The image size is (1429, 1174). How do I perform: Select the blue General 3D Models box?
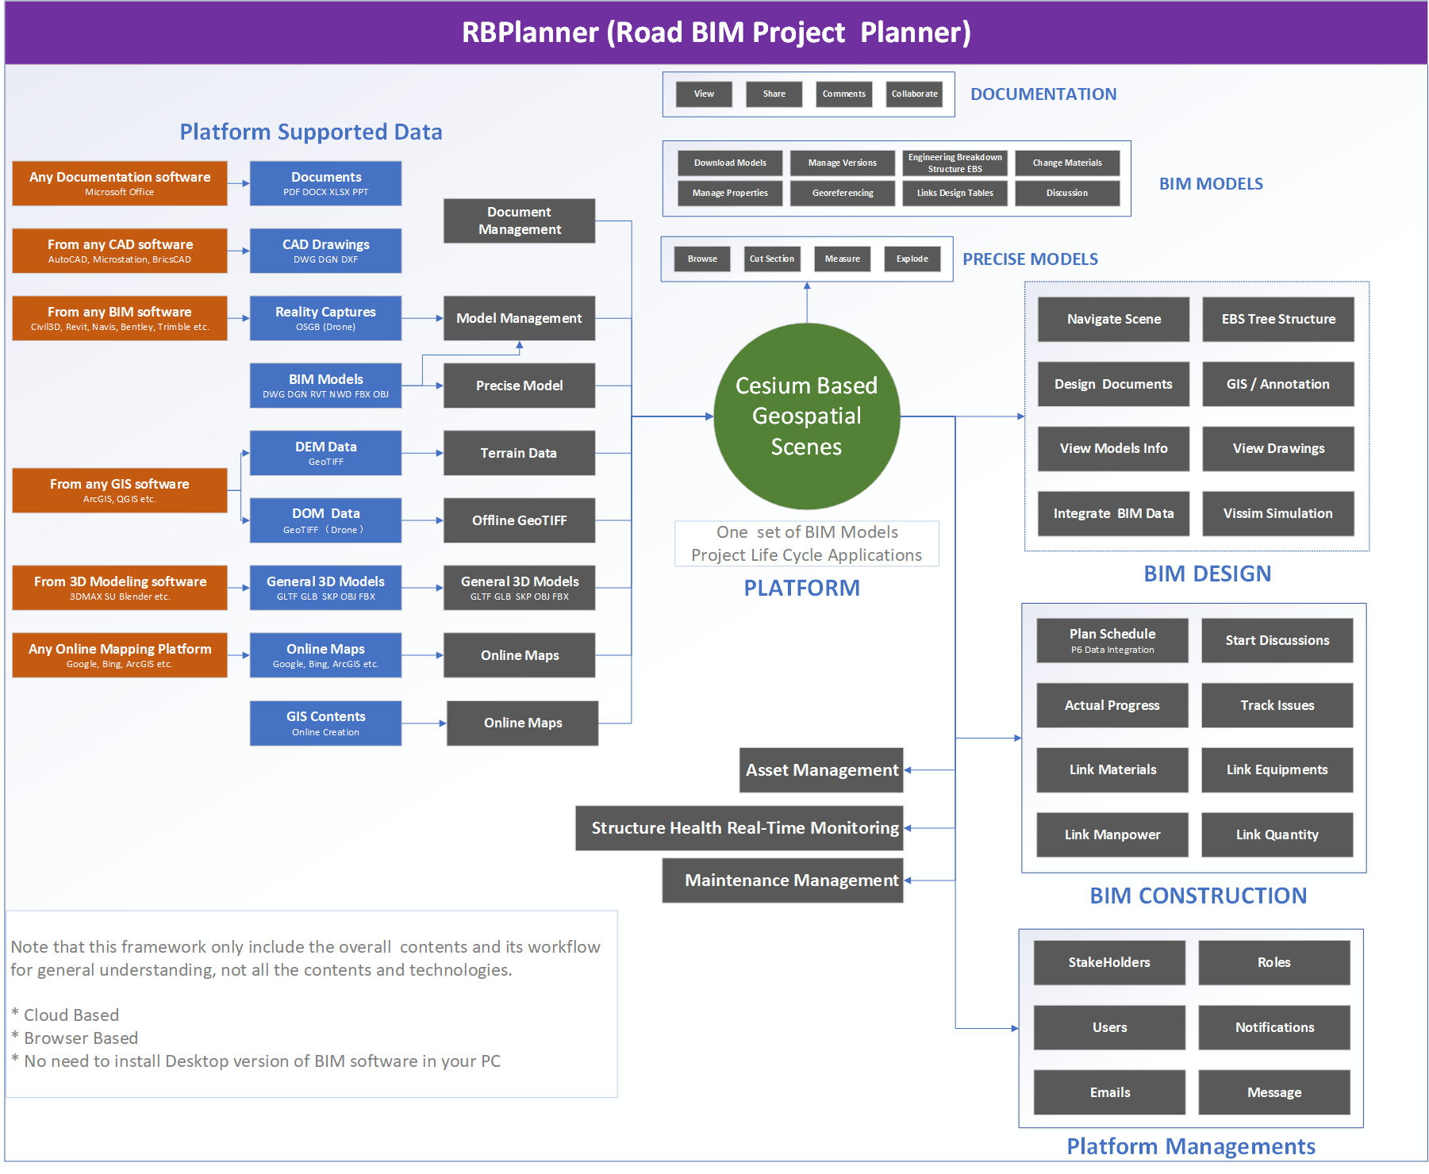tap(325, 588)
